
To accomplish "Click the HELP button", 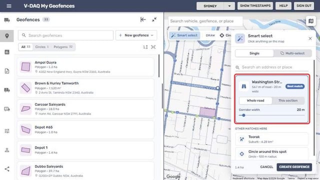I will click(283, 6).
